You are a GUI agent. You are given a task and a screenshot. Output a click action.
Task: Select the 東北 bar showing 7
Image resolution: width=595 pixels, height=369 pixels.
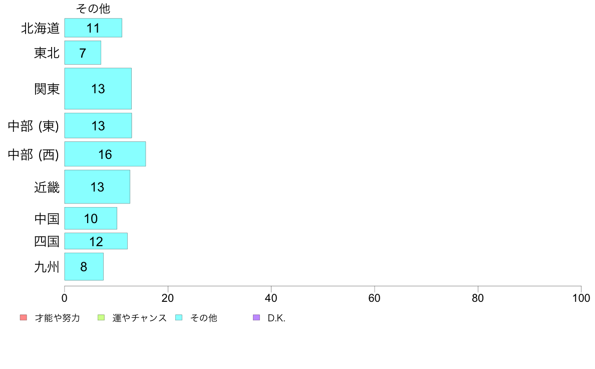coord(83,53)
